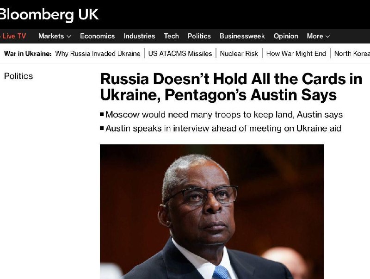The height and width of the screenshot is (279, 370).
Task: Click the Bloomberg UK logo
Action: pyautogui.click(x=49, y=15)
